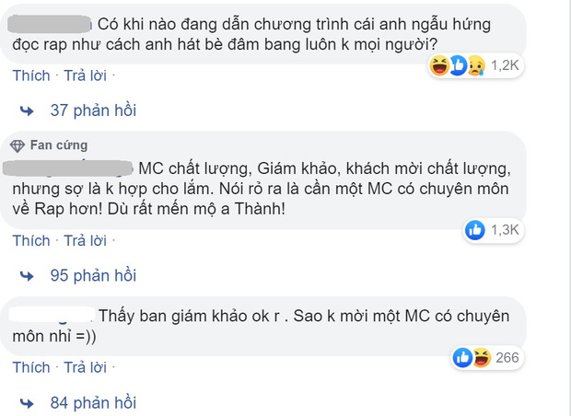
Task: Show the 84 phản hồi replies
Action: [93, 401]
